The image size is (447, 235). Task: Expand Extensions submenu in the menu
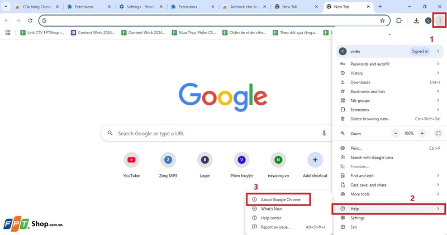(x=389, y=110)
